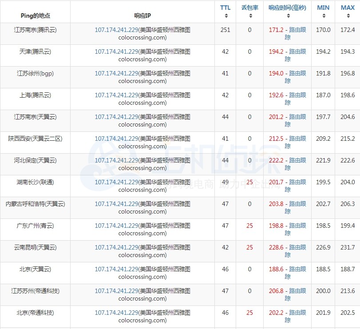The image size is (360, 329).
Task: Click 路由跟踪 in the 云南昆明(天翼云) row
Action: pos(297,247)
